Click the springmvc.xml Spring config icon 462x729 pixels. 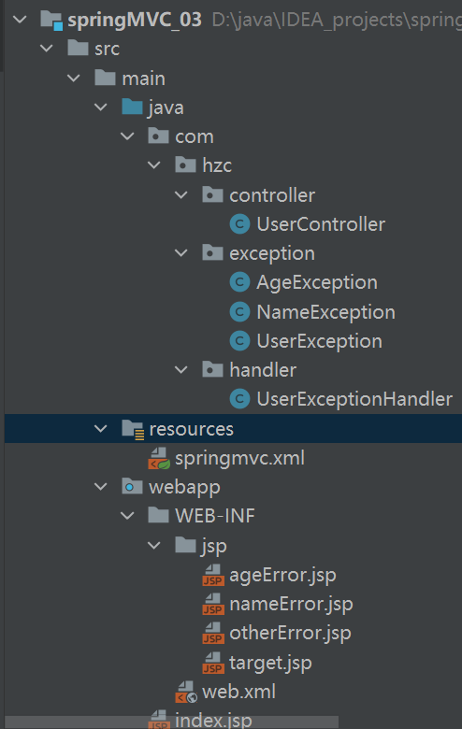(159, 458)
